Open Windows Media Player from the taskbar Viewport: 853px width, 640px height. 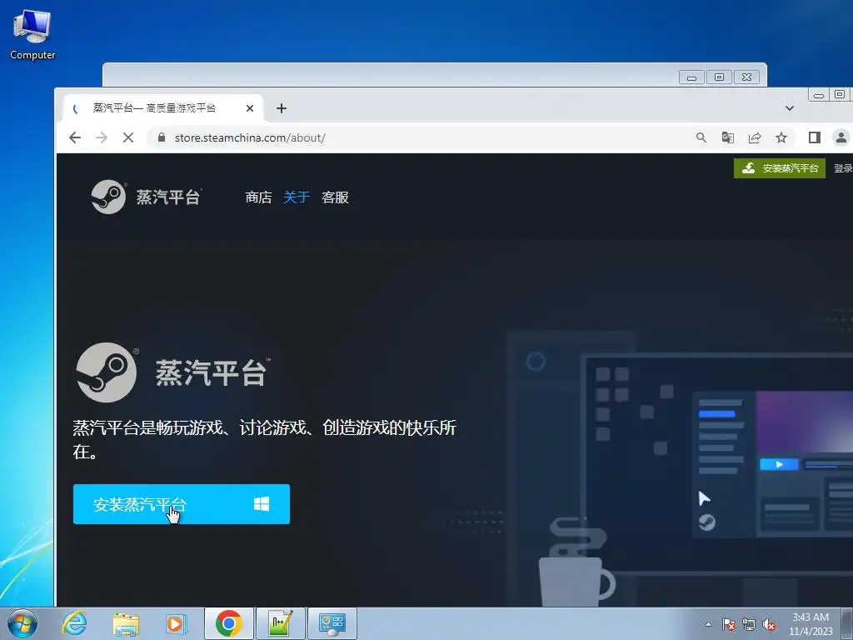click(x=177, y=623)
